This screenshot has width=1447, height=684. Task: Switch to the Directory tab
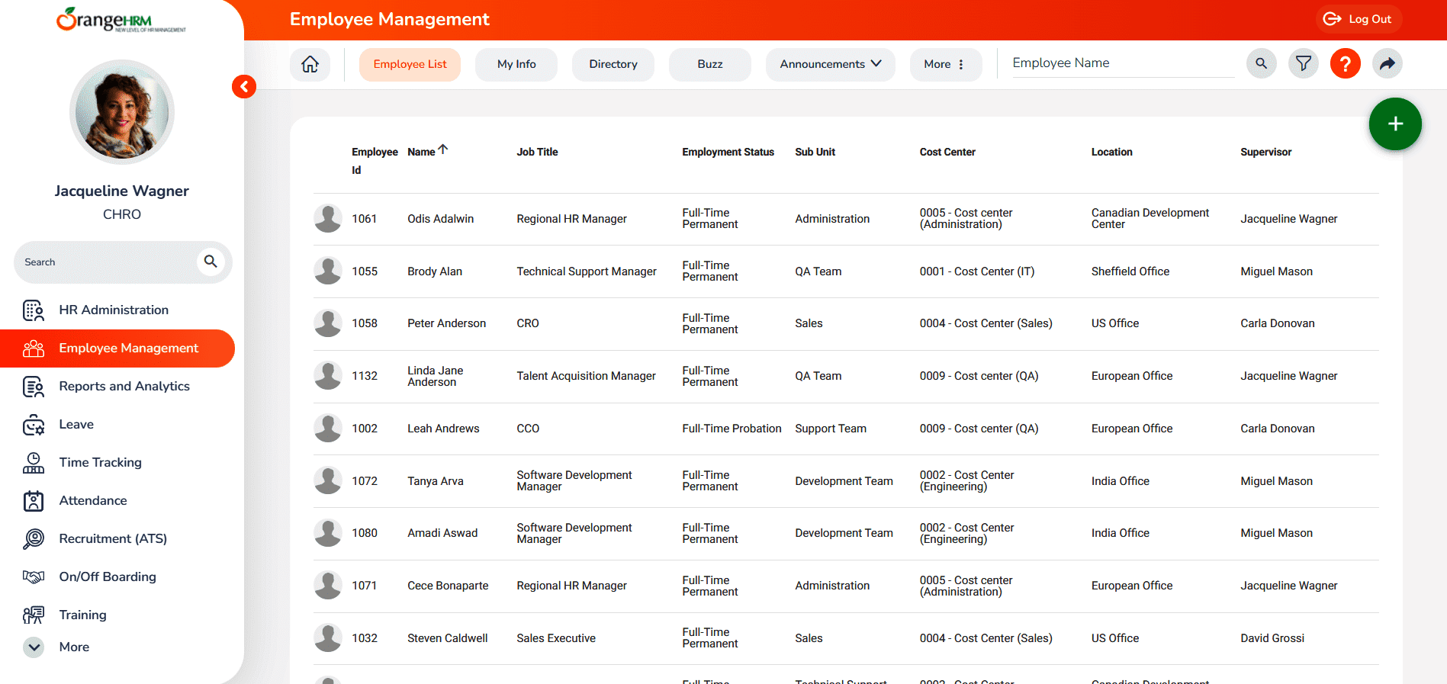(613, 64)
